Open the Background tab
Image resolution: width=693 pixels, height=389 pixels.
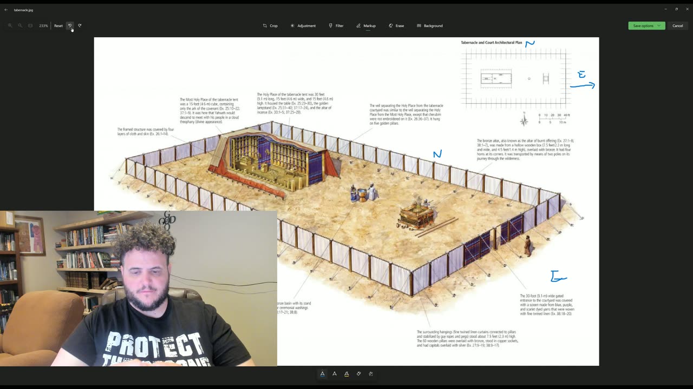[x=430, y=25]
